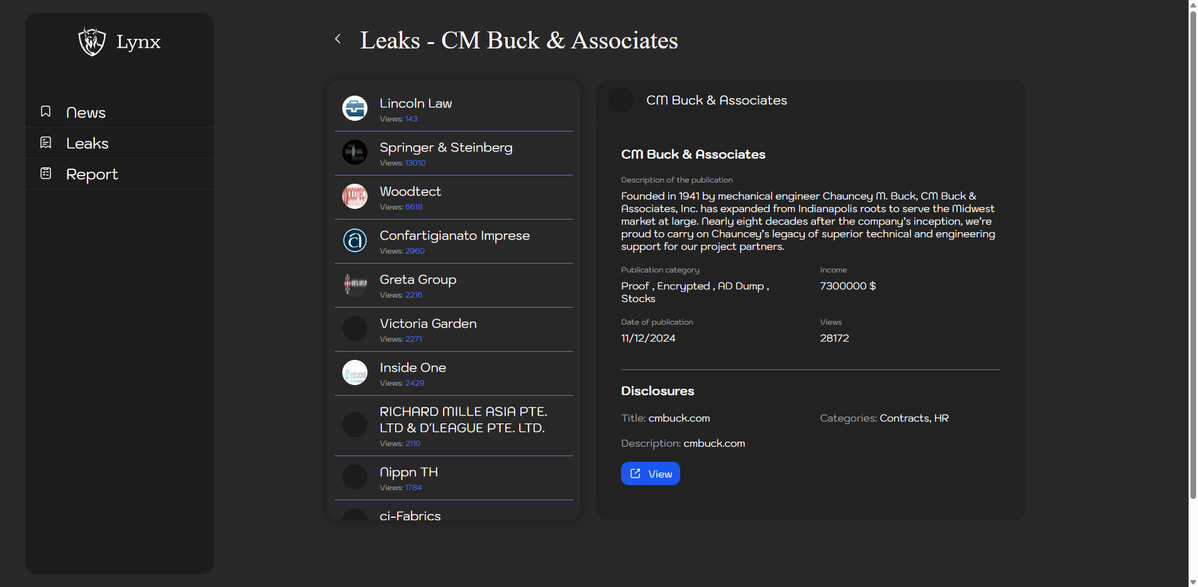Viewport: 1198px width, 587px height.
Task: Click the CM Buck header avatar circle
Action: click(x=621, y=100)
